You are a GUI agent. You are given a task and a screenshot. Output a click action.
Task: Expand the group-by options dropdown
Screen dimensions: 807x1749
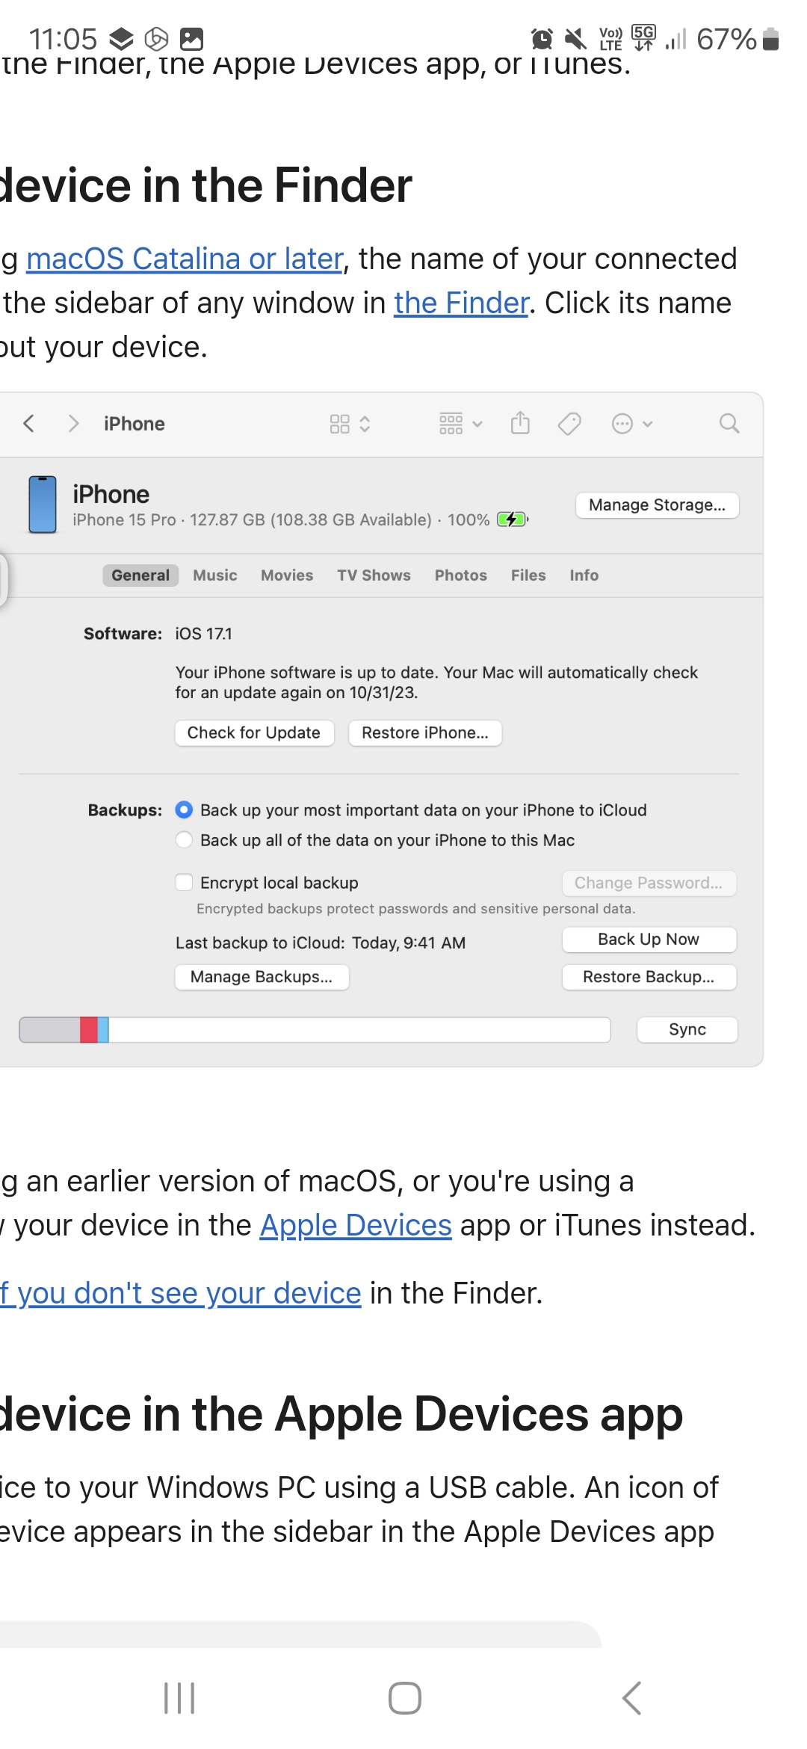click(460, 424)
